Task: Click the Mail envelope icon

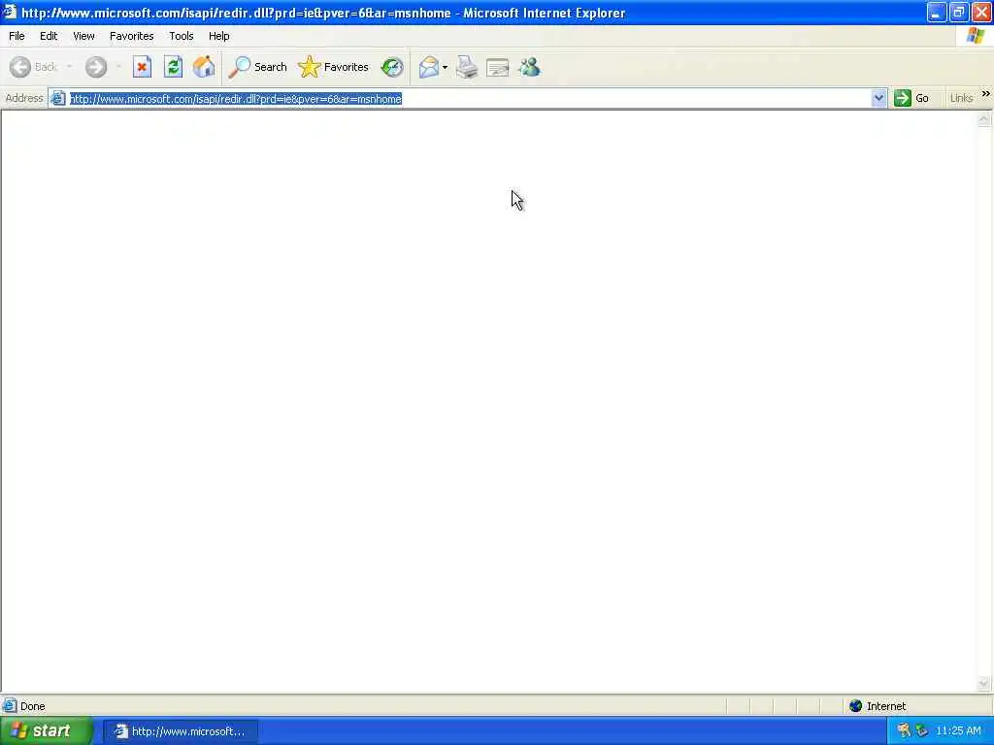Action: 429,67
